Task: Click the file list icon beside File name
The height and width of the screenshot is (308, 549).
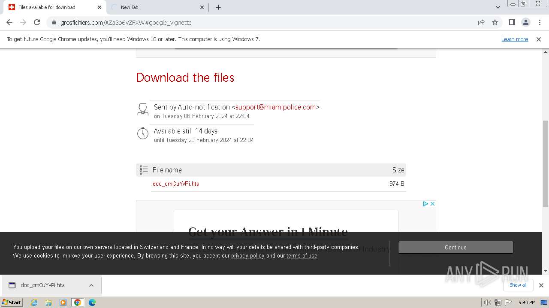Action: pyautogui.click(x=144, y=170)
